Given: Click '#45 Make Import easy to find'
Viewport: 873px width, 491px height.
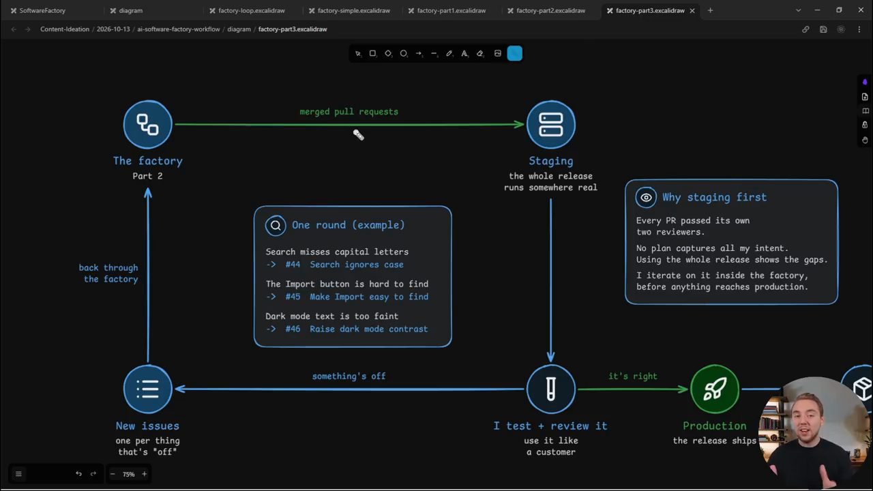Looking at the screenshot, I should pyautogui.click(x=357, y=297).
